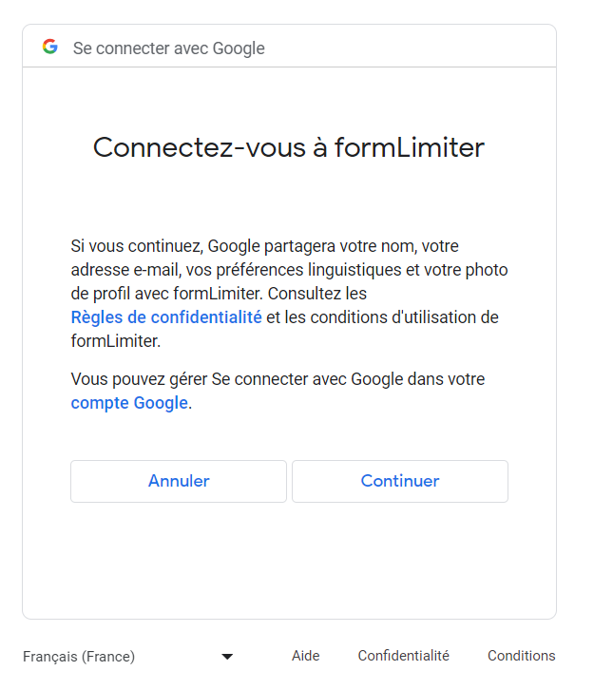This screenshot has width=594, height=690.
Task: Click the "Connectez-vous à formLimiter" heading
Action: point(289,147)
